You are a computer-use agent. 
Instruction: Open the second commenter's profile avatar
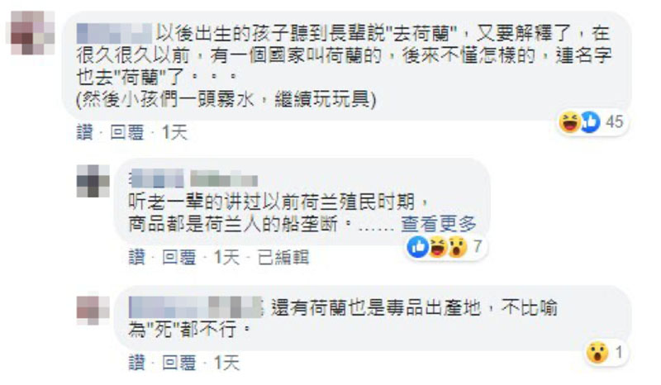pyautogui.click(x=93, y=181)
